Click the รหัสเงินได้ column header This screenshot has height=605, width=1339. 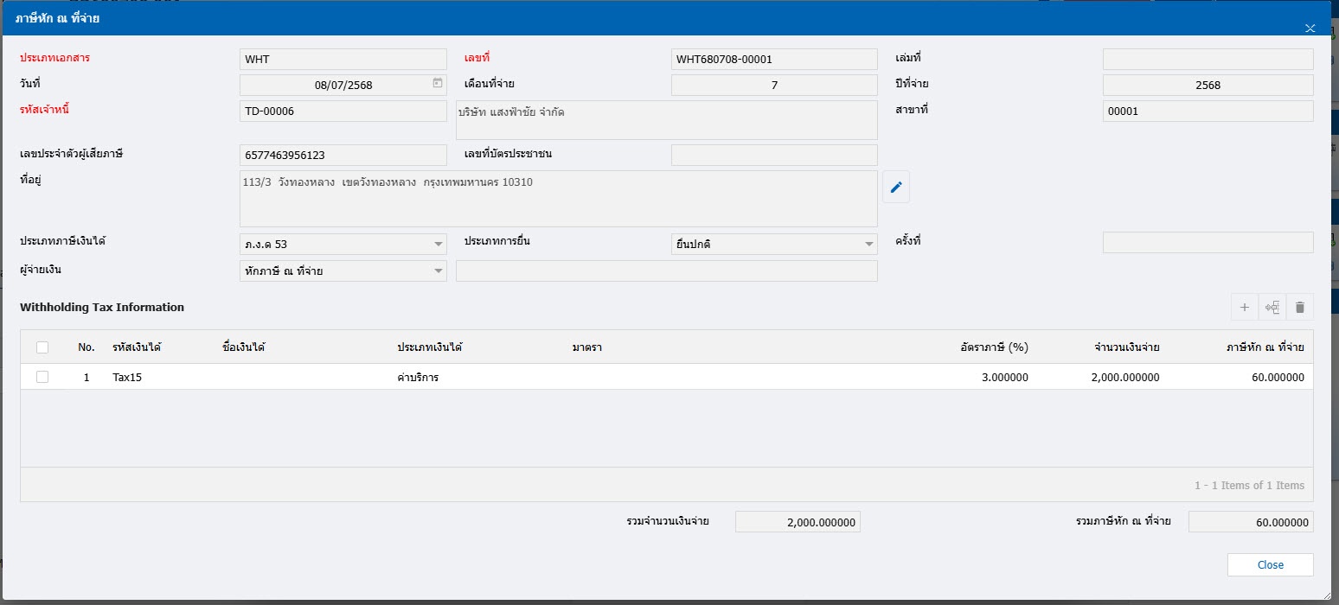(x=137, y=347)
